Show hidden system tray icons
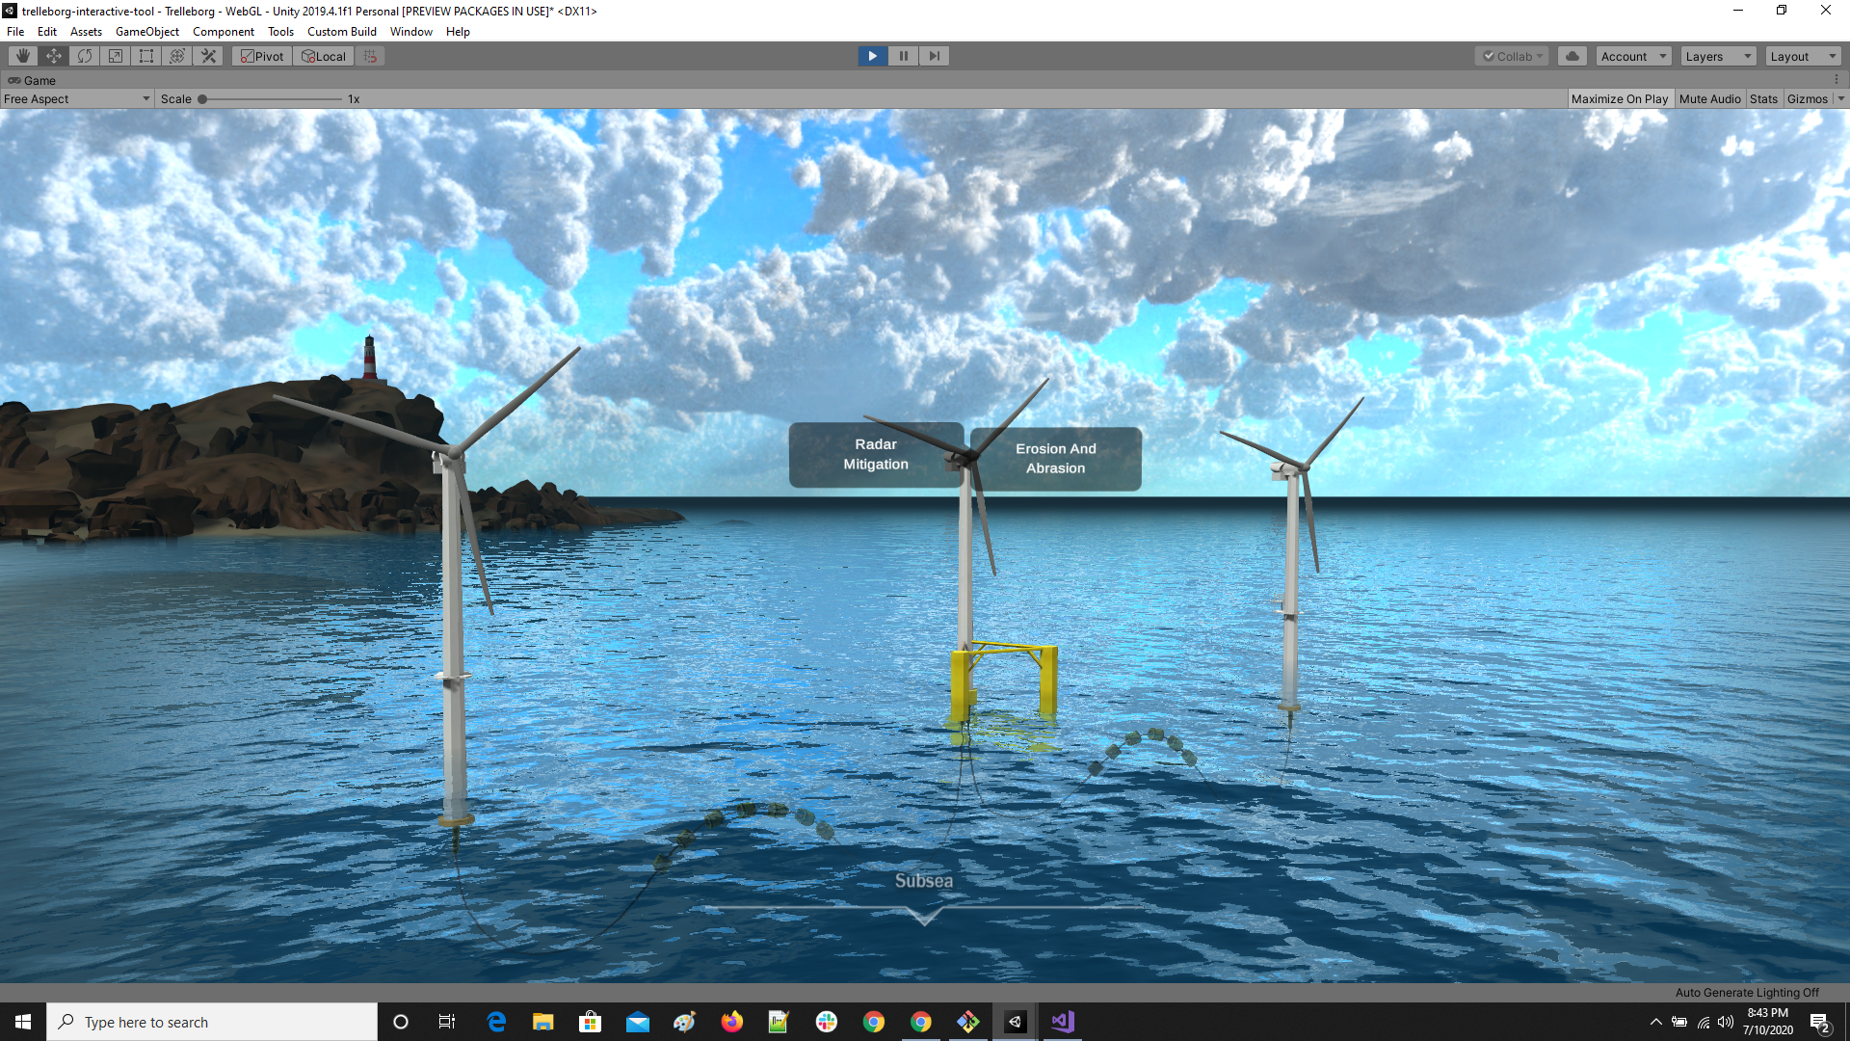1850x1041 pixels. click(x=1655, y=1022)
